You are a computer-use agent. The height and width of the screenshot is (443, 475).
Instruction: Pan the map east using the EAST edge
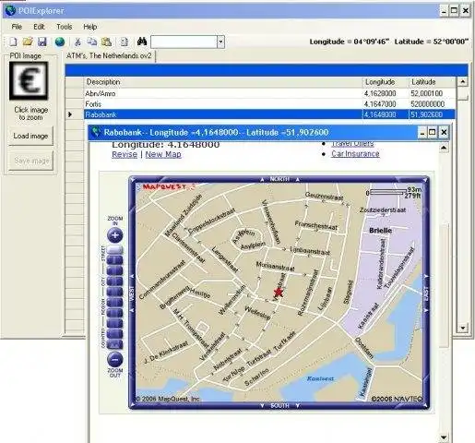[426, 293]
